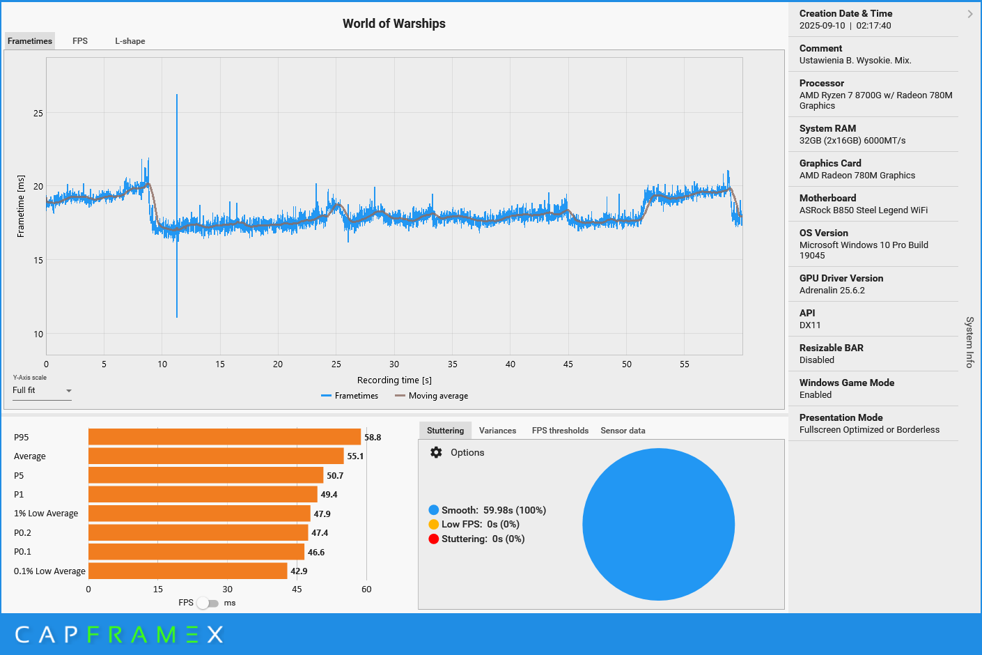The image size is (982, 655).
Task: Click the Resizable BAR value 'Disabled'
Action: (x=817, y=360)
